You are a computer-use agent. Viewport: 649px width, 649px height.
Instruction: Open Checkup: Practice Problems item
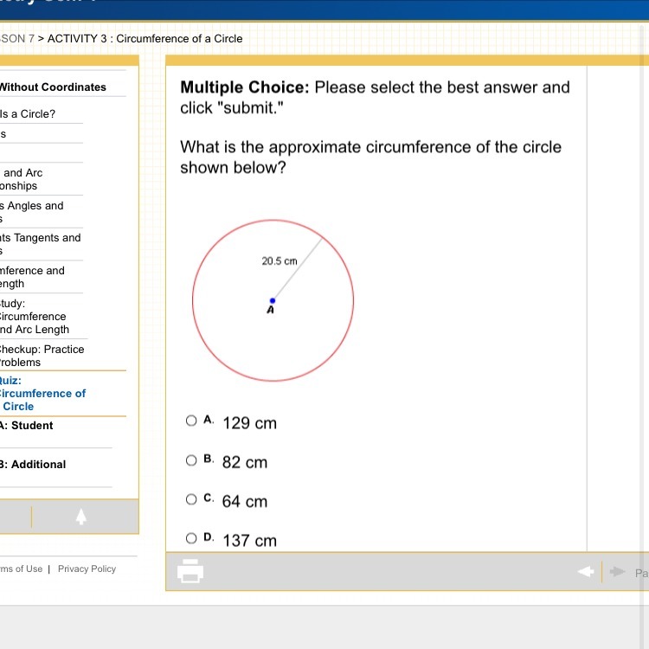[42, 356]
